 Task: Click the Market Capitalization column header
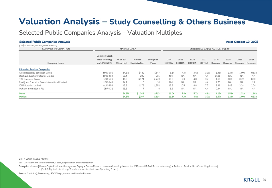[137, 61]
